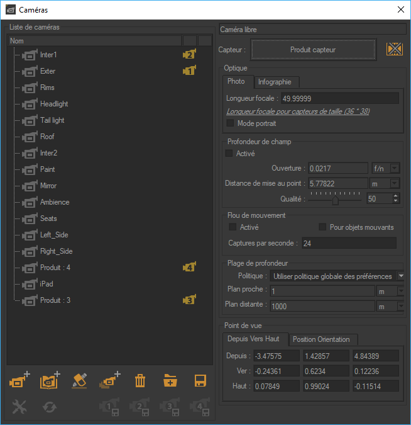This screenshot has height=425, width=411.
Task: Delete the camera with the trash icon
Action: click(x=140, y=380)
